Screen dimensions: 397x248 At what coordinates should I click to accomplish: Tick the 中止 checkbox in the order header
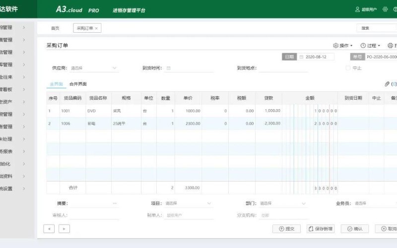(348, 68)
